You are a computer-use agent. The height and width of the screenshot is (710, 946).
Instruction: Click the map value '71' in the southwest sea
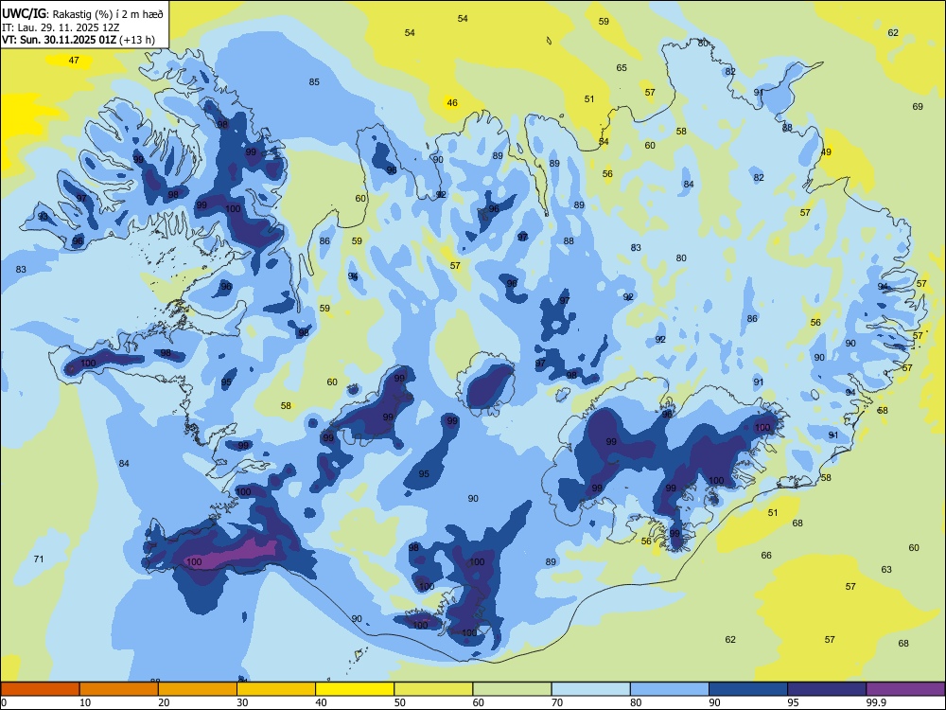(39, 559)
